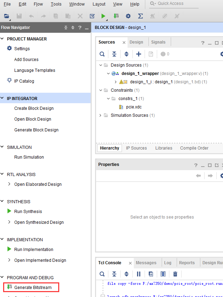Collapse IMPLEMENTATION section

point(2,239)
